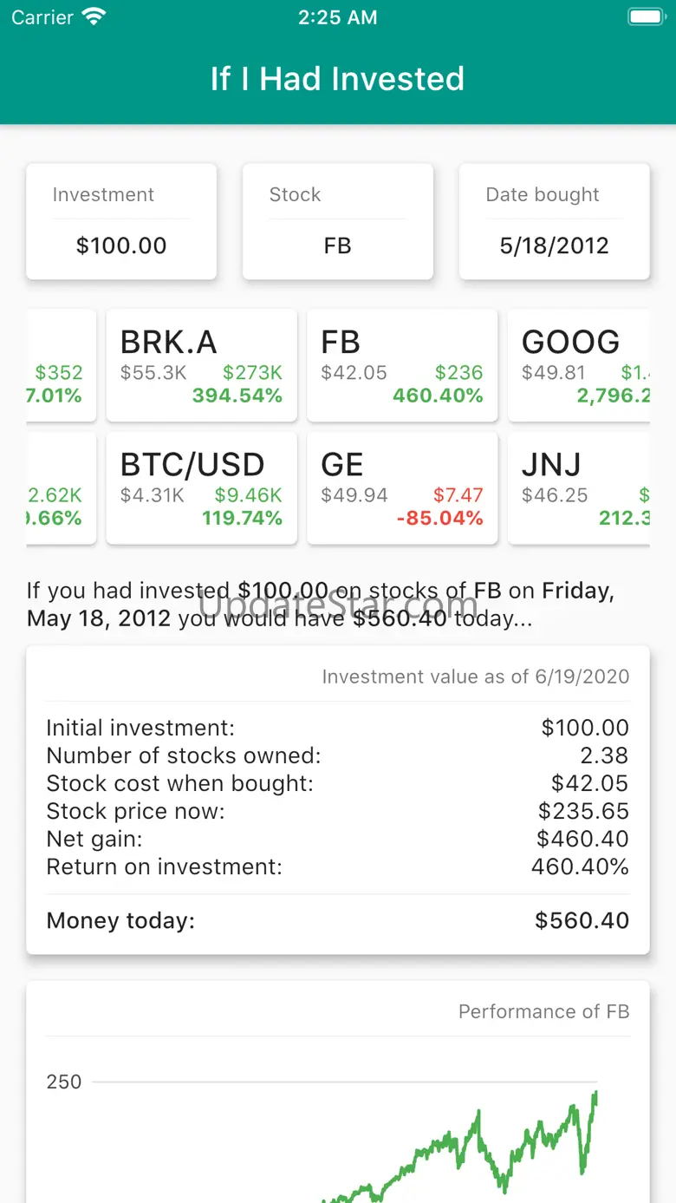Tap the battery status icon
Image resolution: width=676 pixels, height=1203 pixels.
pos(645,17)
